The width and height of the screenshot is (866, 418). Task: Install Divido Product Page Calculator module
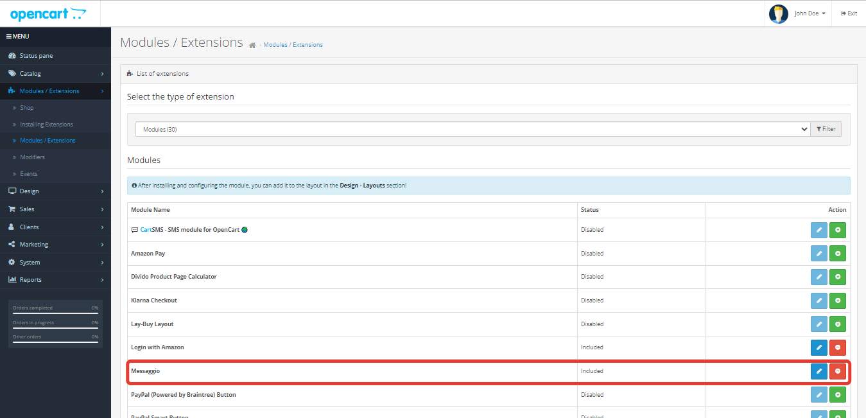click(838, 277)
